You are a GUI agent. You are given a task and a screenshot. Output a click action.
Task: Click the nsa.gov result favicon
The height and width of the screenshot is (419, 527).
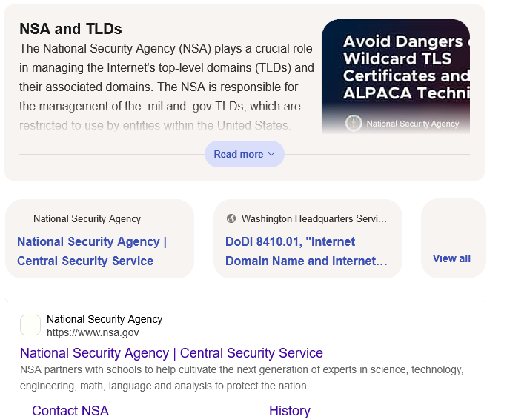point(30,325)
